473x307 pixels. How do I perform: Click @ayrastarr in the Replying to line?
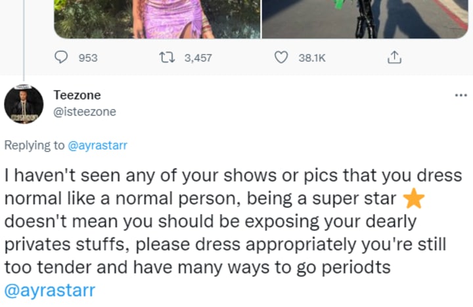coord(97,146)
